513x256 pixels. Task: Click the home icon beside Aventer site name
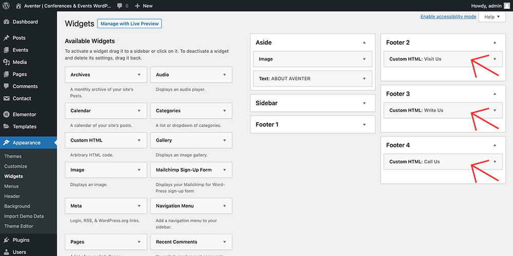coord(18,6)
